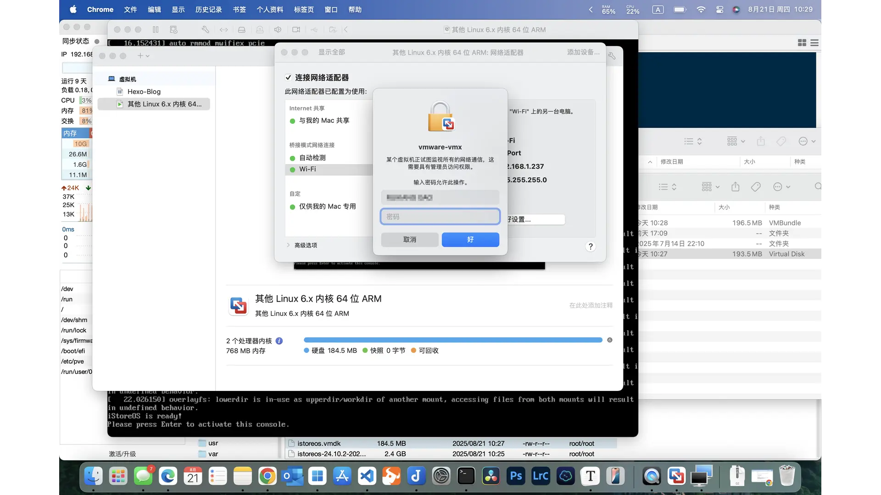Open the History (历史记录) menu

click(x=208, y=10)
